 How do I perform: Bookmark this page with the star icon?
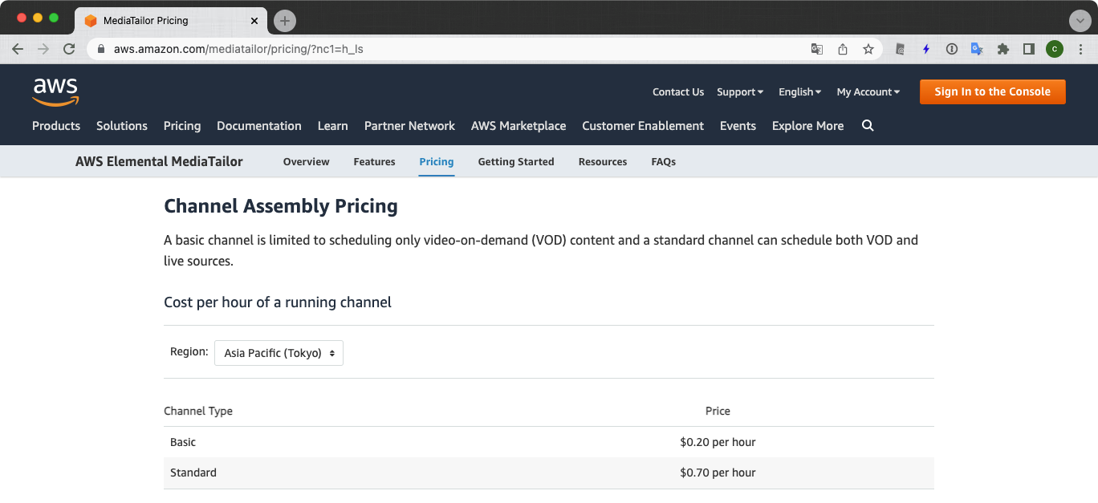[x=868, y=49]
